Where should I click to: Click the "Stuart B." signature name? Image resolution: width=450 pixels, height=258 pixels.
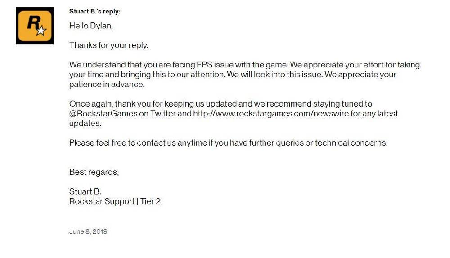click(85, 191)
